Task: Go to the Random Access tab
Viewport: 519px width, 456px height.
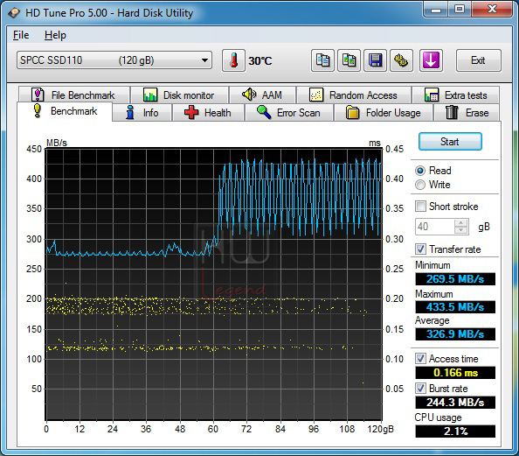Action: pos(354,95)
